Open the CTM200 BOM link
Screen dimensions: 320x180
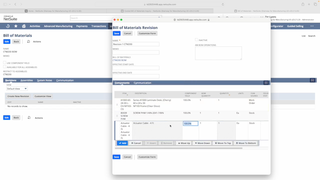tap(119, 60)
